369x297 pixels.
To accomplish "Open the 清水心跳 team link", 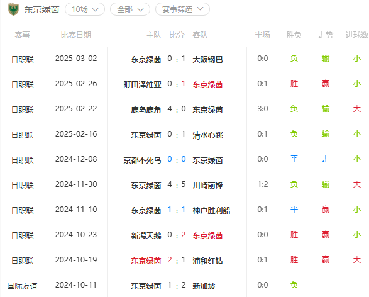I will [207, 135].
